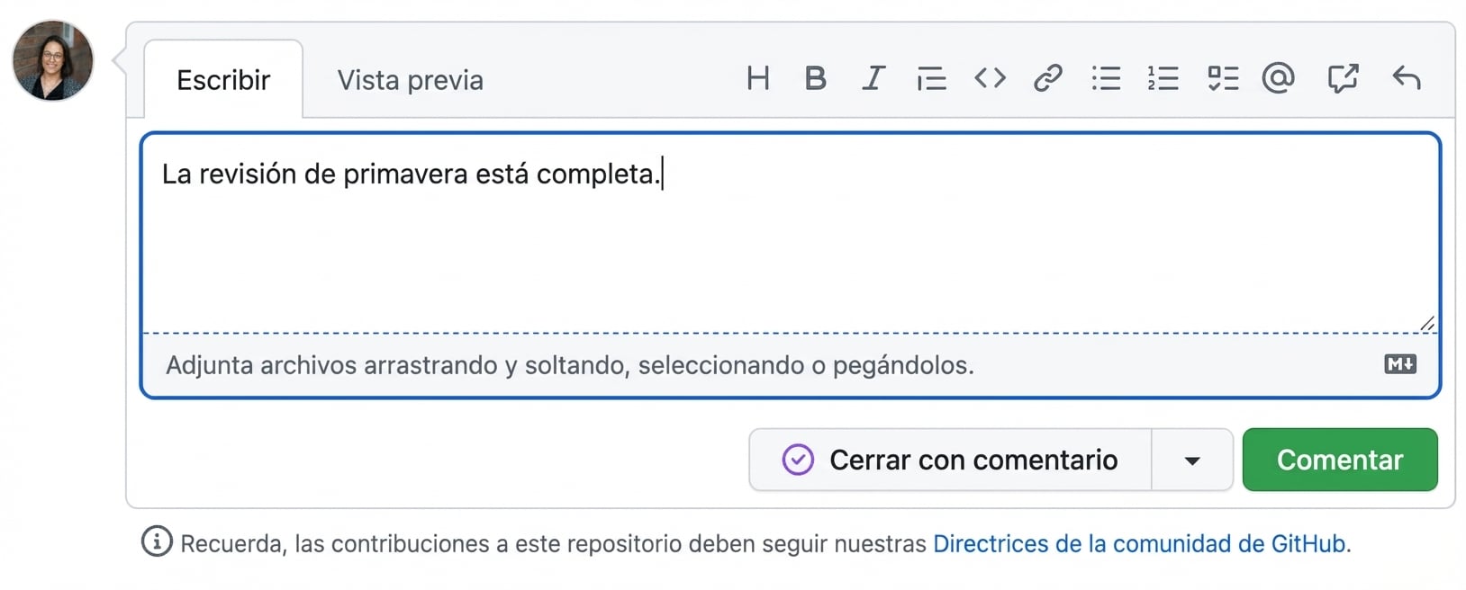Screen dimensions: 1466x590
Task: Insert a bulleted list icon
Action: coord(1106,79)
